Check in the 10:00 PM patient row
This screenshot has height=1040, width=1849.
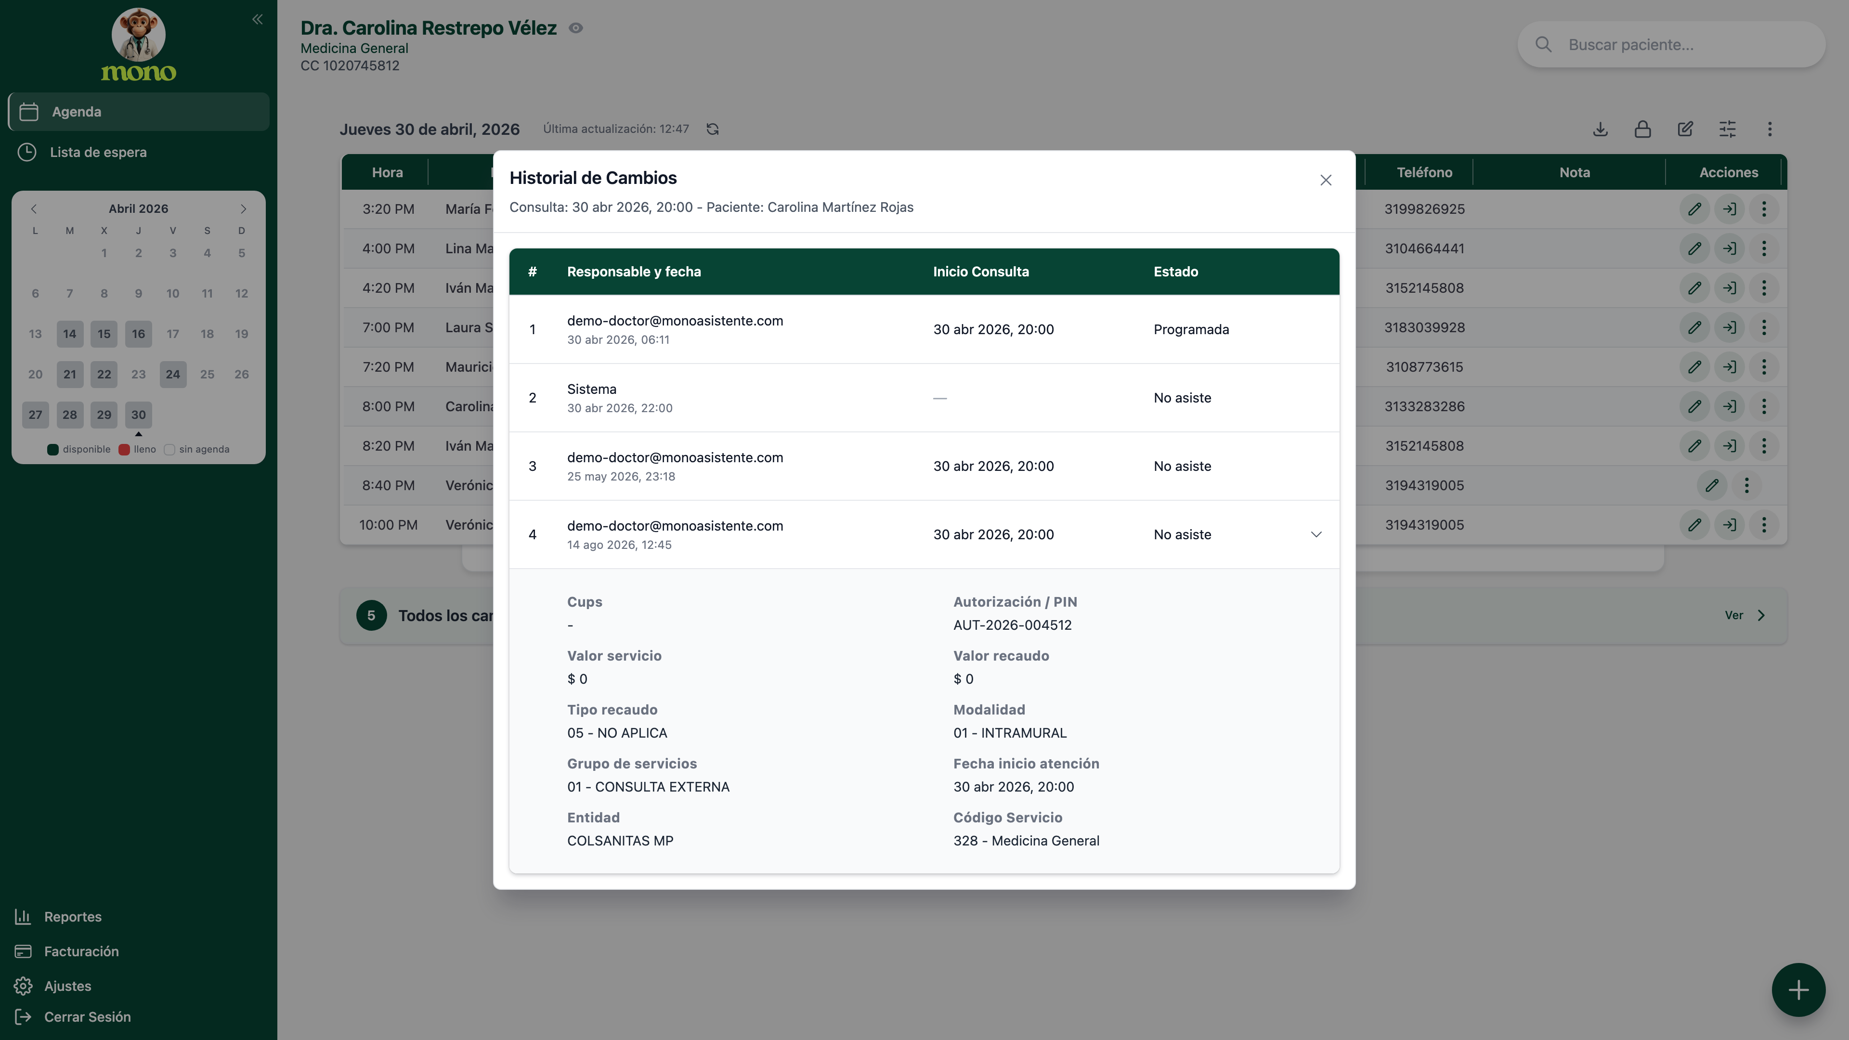click(x=1729, y=525)
